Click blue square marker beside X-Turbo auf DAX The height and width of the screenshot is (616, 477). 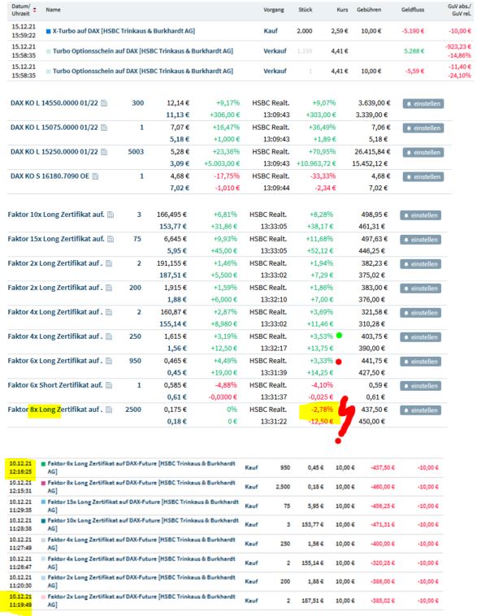tap(48, 32)
